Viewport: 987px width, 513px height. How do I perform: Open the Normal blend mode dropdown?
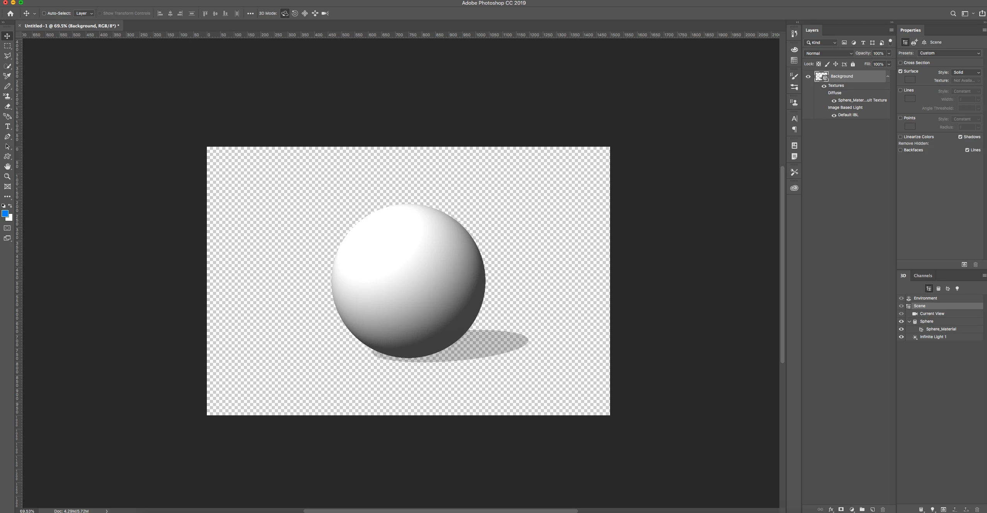coord(828,54)
